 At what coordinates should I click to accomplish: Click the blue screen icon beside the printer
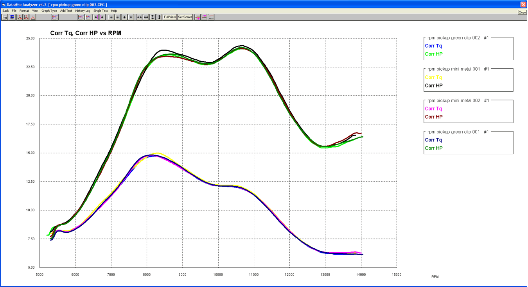(12, 17)
